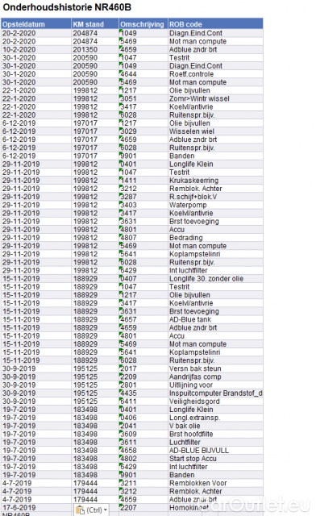Click the green error triangle on cell 4644

click(x=120, y=72)
